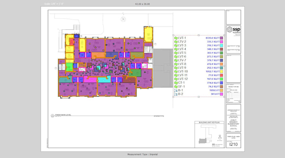Click the 8335.6 SQ FT value
Image resolution: width=285 pixels, height=158 pixels.
tap(212, 38)
